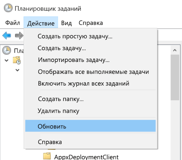Screen dimensions: 182x160
Task: Choose Включить журнал всех заданий
Action: (90, 83)
